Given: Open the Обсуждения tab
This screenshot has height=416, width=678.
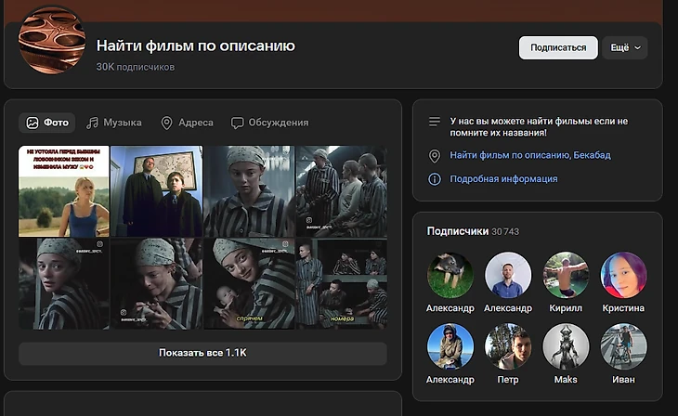Looking at the screenshot, I should pyautogui.click(x=269, y=123).
